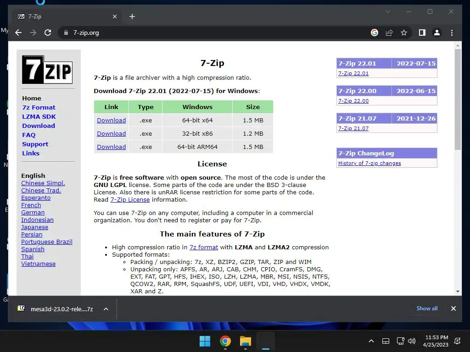Image resolution: width=470 pixels, height=352 pixels.
Task: Switch language to Vietnamese
Action: click(x=38, y=264)
